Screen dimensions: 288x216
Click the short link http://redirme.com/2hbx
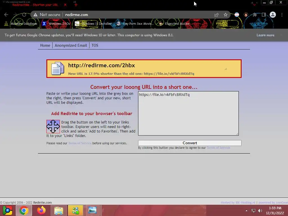tap(101, 65)
